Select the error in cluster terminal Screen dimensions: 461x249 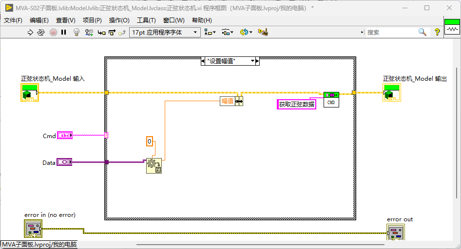pos(33,229)
